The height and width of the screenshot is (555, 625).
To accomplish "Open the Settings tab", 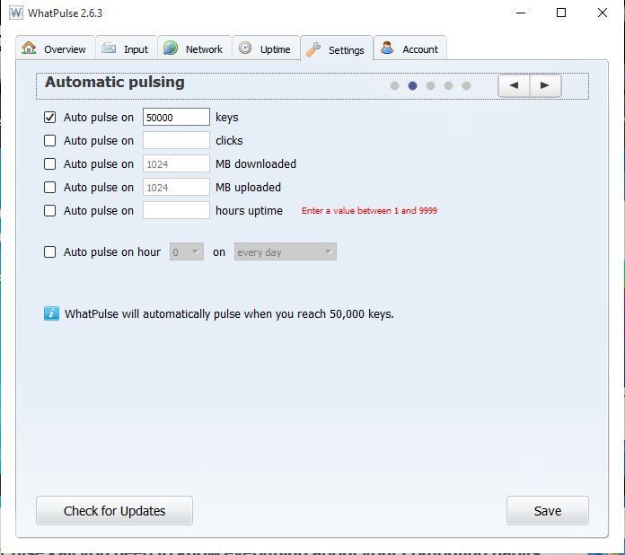I will tap(337, 48).
